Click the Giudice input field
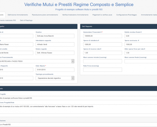 pyautogui.click(x=55, y=36)
